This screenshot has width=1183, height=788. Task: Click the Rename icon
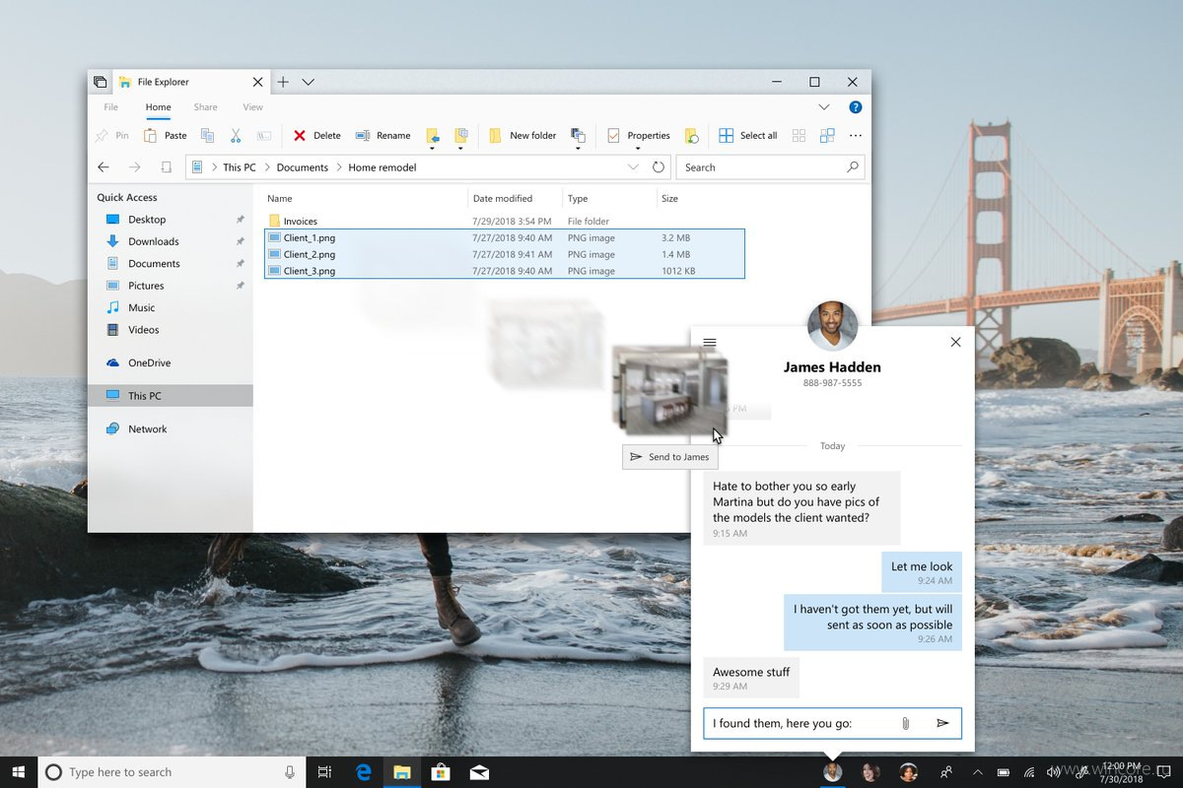pyautogui.click(x=363, y=136)
